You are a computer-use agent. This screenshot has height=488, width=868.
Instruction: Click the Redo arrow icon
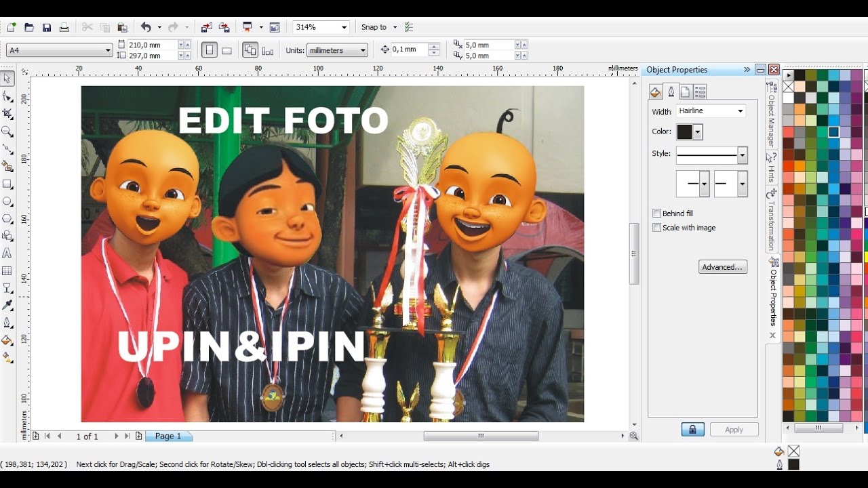coord(173,27)
